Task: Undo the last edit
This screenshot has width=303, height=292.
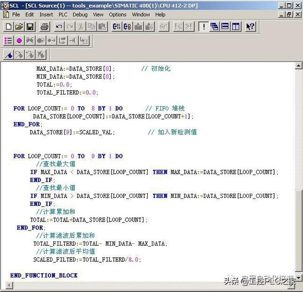Action: [59, 26]
